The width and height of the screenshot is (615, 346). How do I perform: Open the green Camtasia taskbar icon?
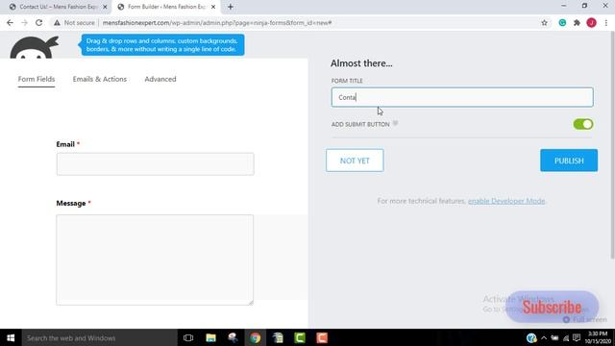(300, 337)
